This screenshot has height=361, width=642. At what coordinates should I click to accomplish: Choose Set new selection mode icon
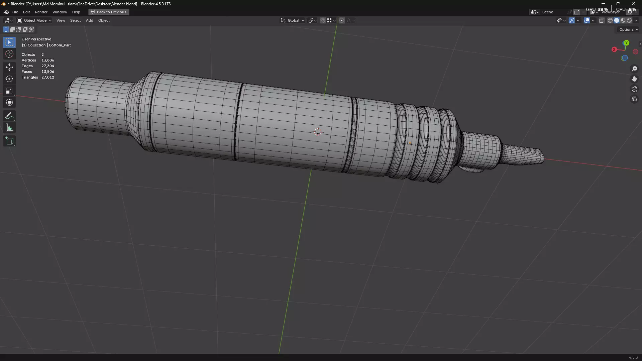[6, 29]
